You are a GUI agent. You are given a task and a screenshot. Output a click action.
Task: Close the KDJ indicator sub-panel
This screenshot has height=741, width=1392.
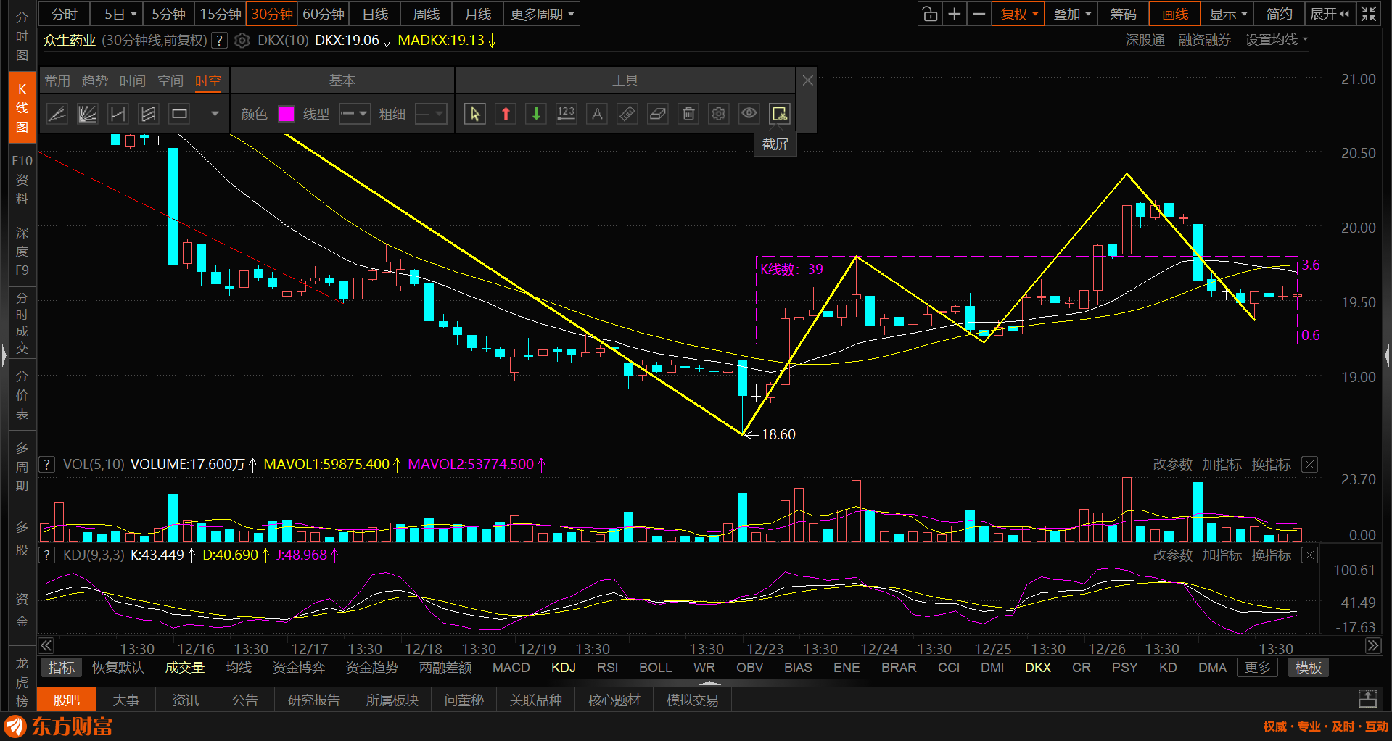[1309, 555]
